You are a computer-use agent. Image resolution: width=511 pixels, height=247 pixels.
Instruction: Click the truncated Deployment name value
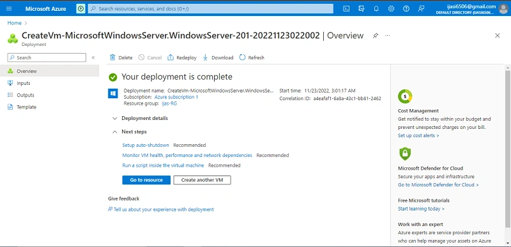coord(221,91)
